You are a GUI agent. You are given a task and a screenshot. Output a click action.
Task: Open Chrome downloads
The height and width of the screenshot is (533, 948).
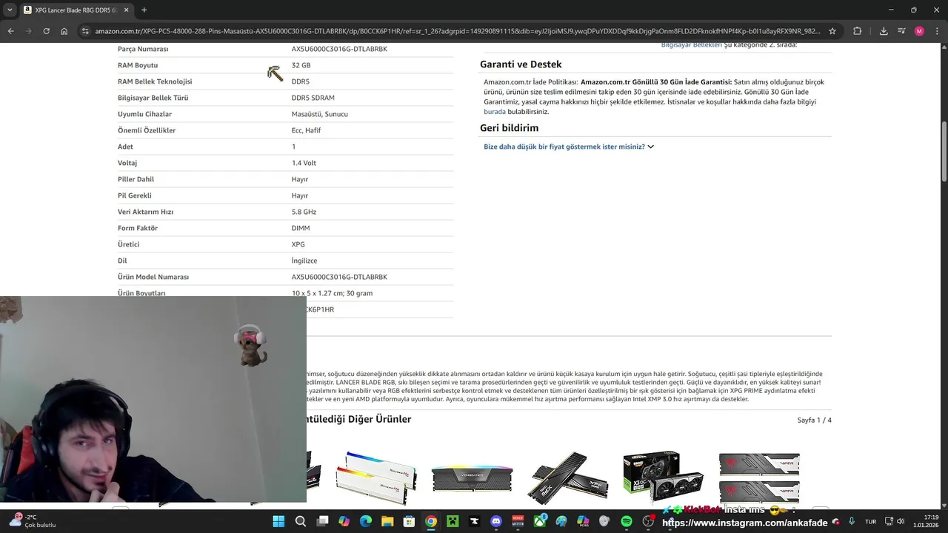[884, 31]
